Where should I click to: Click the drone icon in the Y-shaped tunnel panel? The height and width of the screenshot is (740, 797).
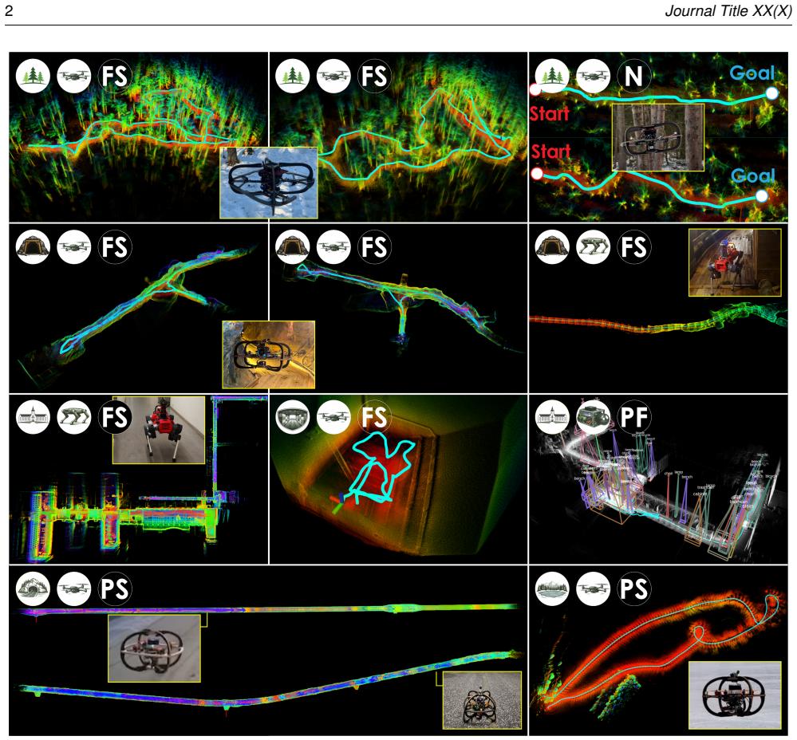[73, 247]
